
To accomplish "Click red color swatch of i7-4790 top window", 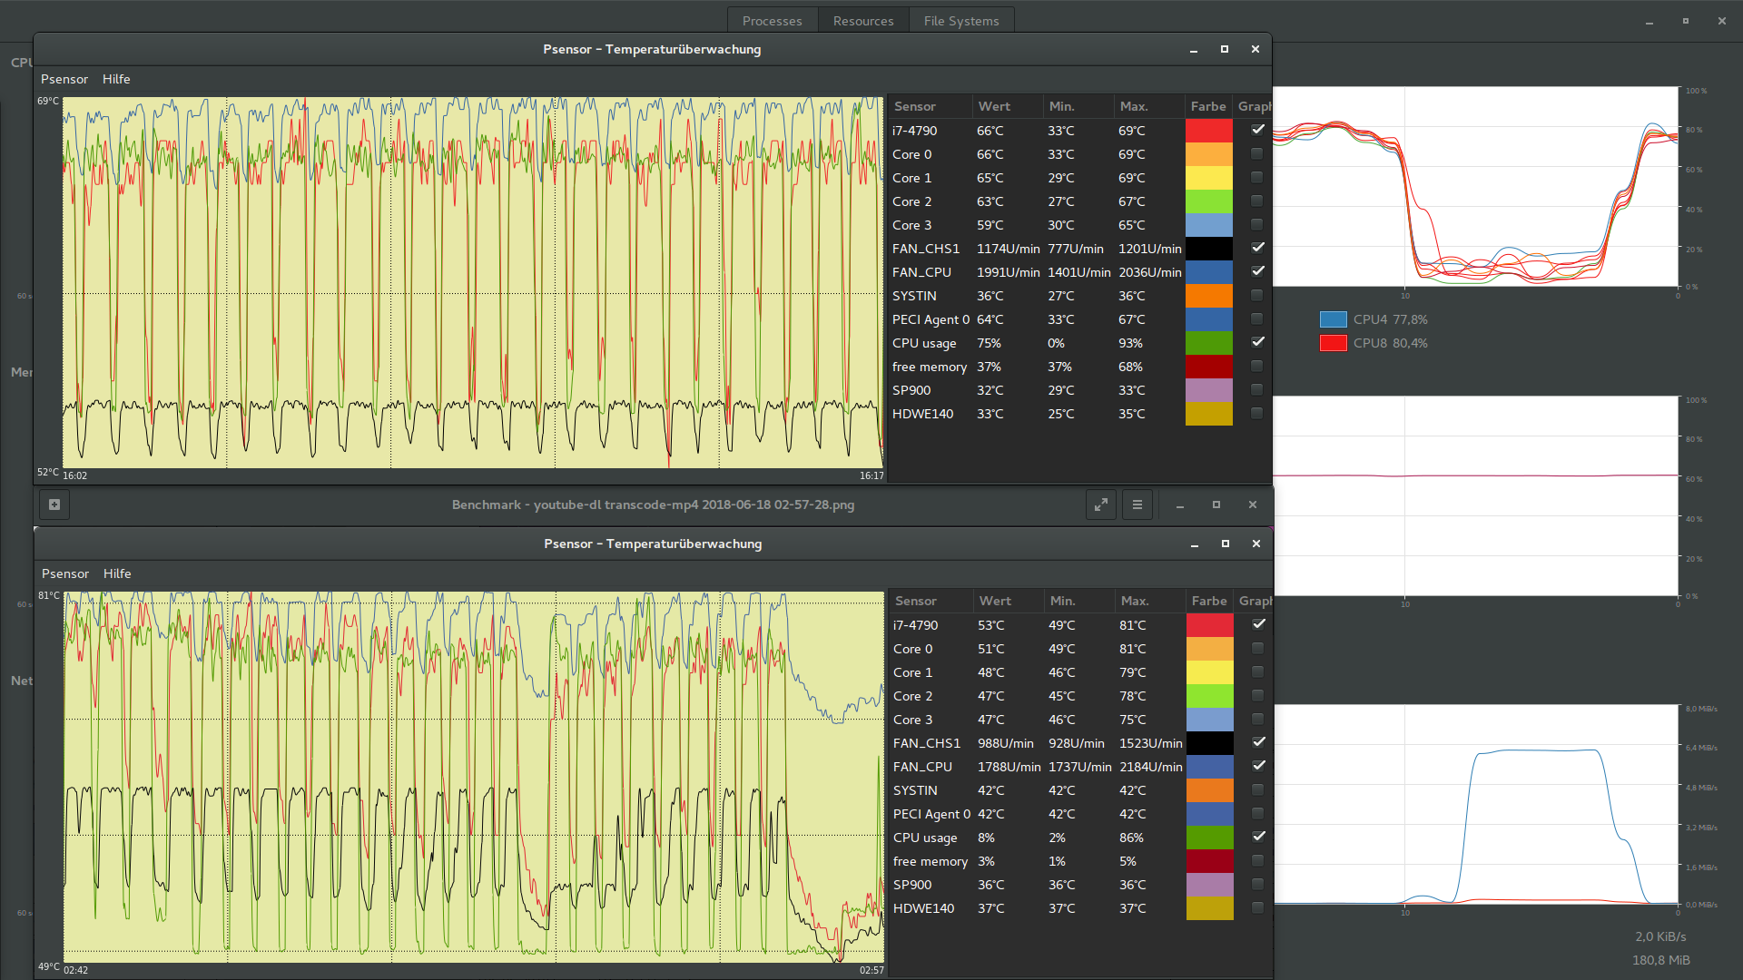I will (x=1209, y=131).
